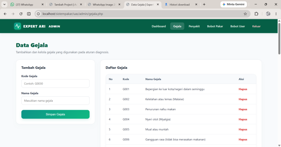Screen dimensions: 281x147
Task: Close the WhatsApp tab
Action: [x=43, y=5]
